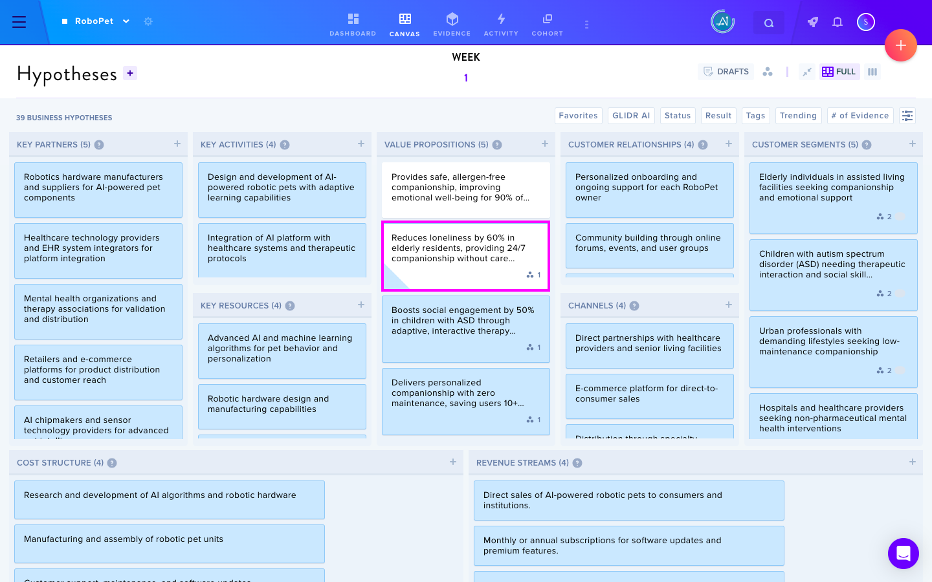This screenshot has width=932, height=582.
Task: Toggle the collapse compact view icon
Action: point(806,72)
